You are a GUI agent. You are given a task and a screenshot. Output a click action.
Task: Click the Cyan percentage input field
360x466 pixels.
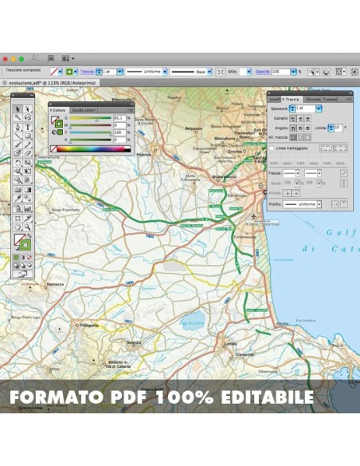pos(119,118)
